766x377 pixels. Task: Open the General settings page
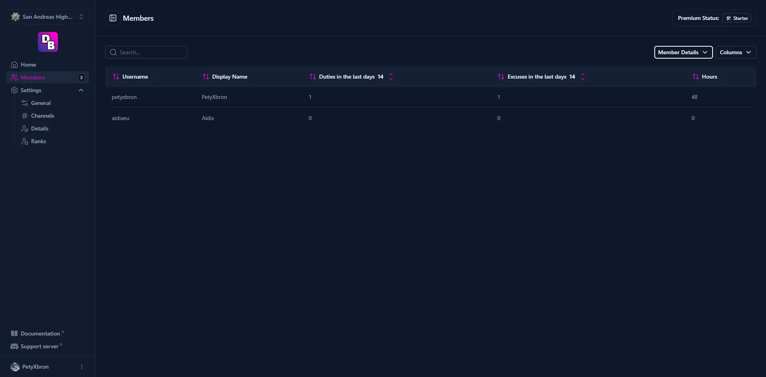coord(41,103)
